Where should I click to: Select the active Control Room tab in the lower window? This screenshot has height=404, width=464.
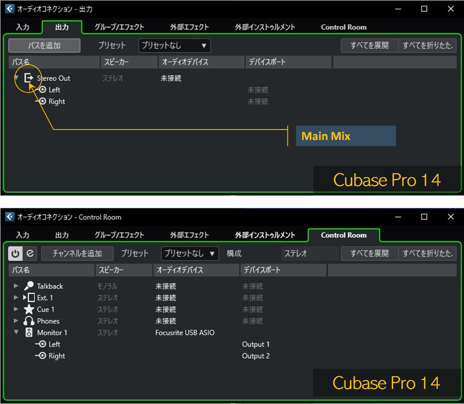tap(343, 235)
